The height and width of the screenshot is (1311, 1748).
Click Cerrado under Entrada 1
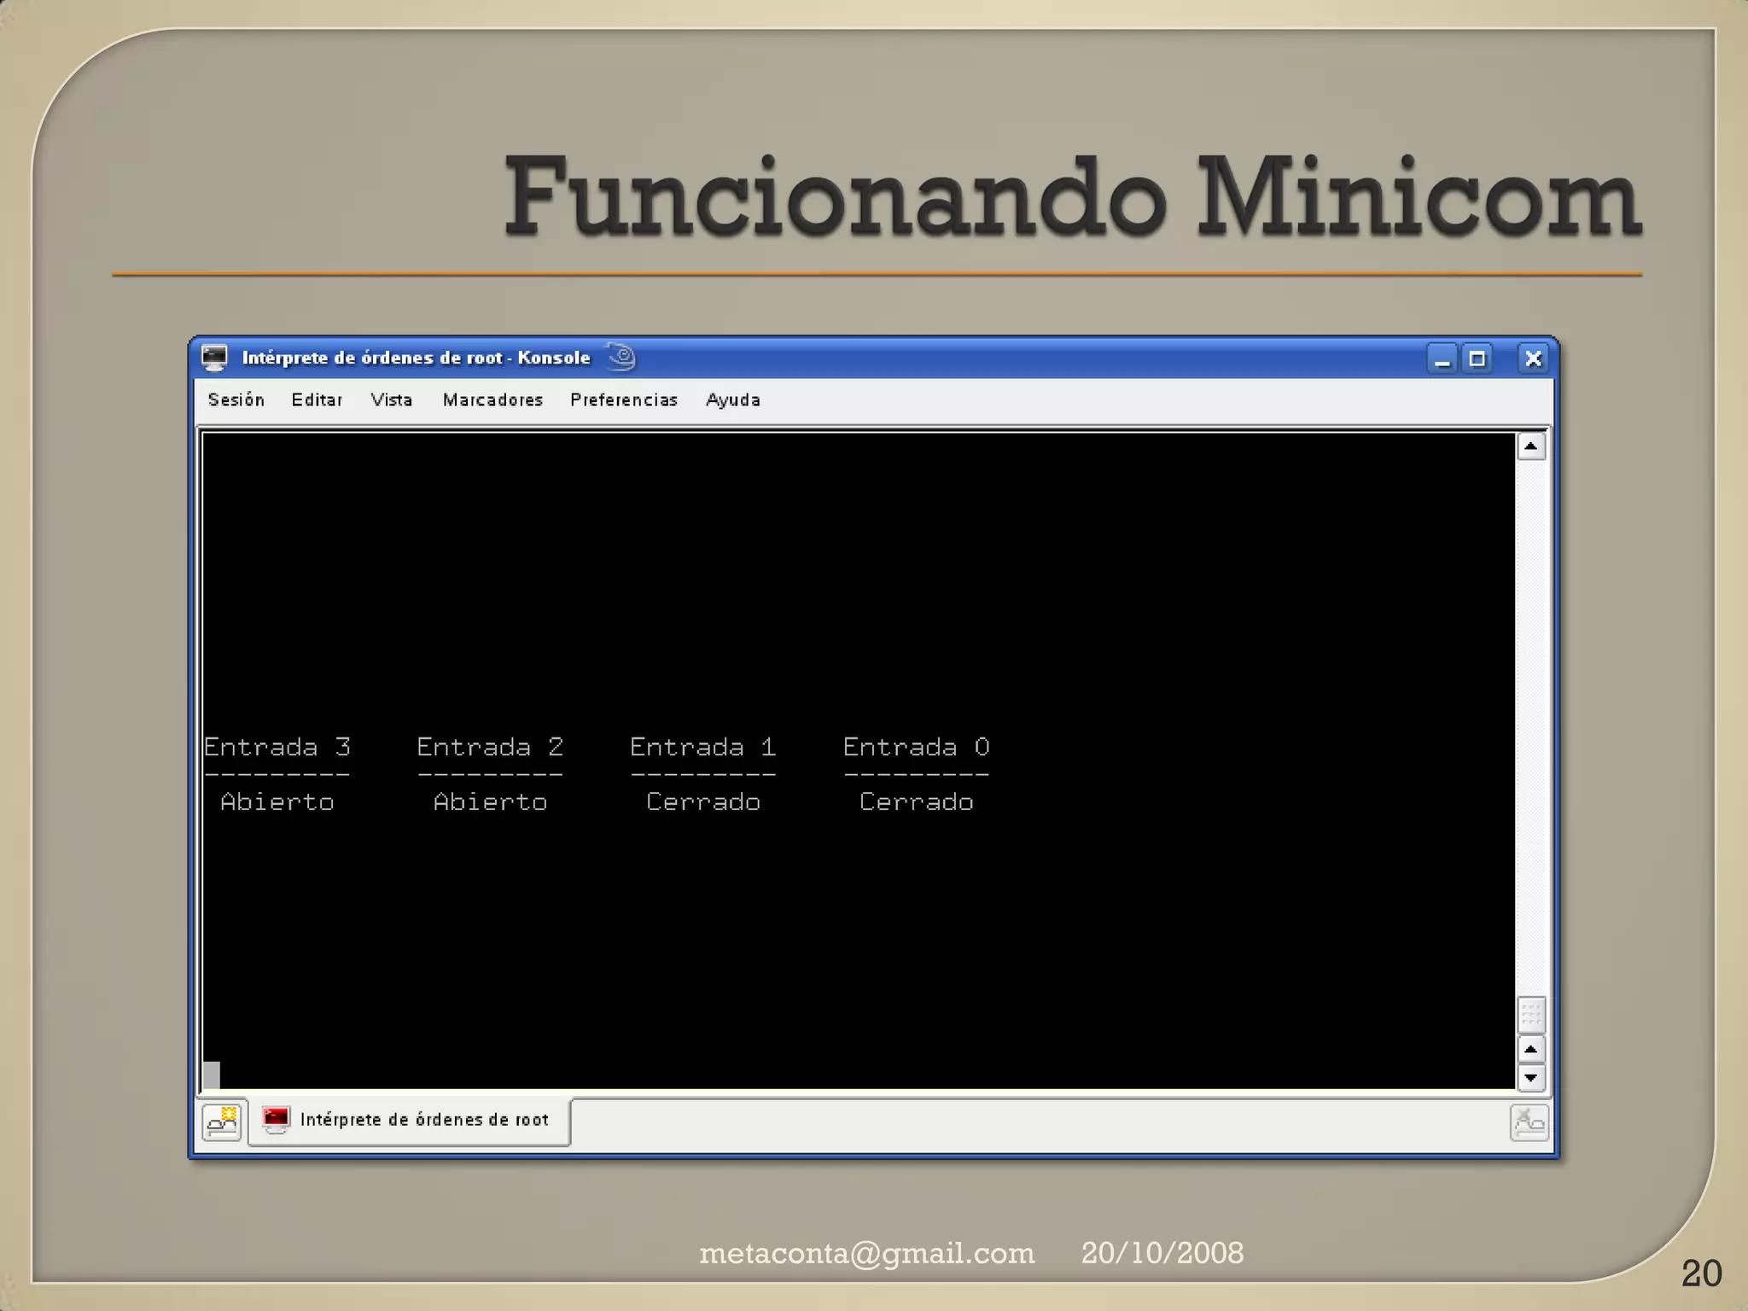coord(703,802)
